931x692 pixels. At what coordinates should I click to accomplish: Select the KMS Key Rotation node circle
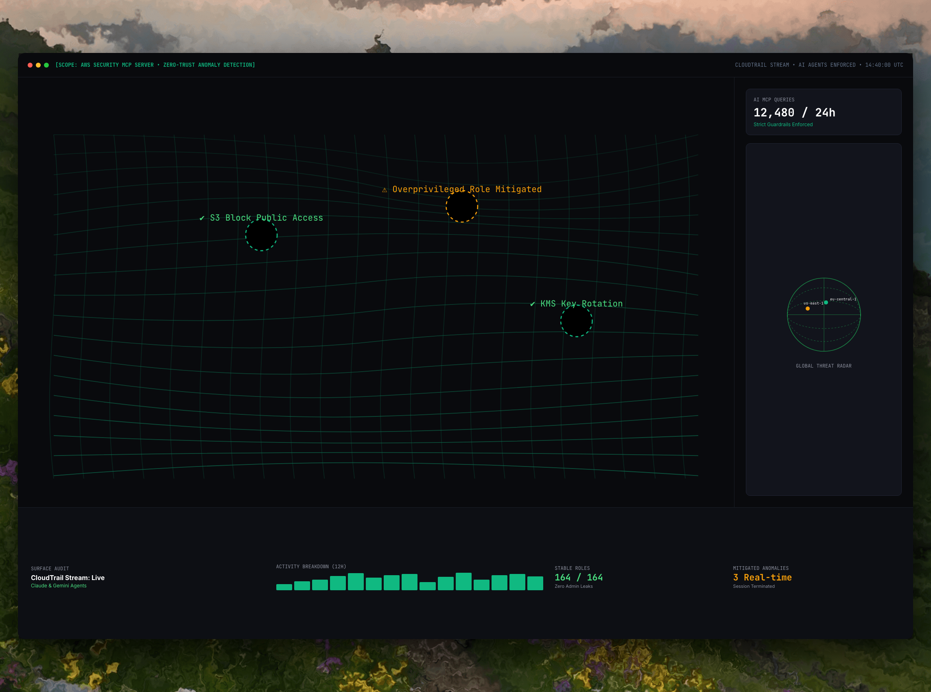click(x=577, y=321)
